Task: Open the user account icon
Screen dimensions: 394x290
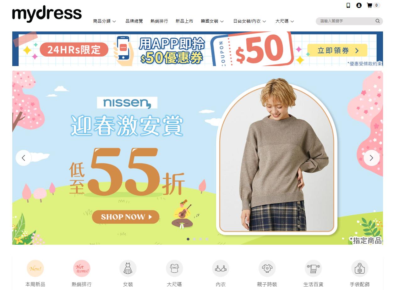Action: 359,5
